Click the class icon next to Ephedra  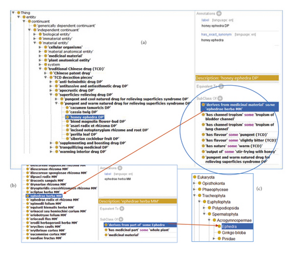tap(219, 227)
